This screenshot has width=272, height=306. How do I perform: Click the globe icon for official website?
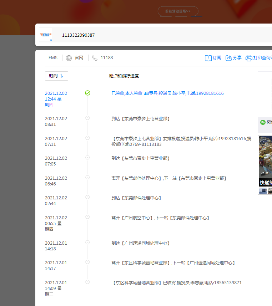[69, 58]
